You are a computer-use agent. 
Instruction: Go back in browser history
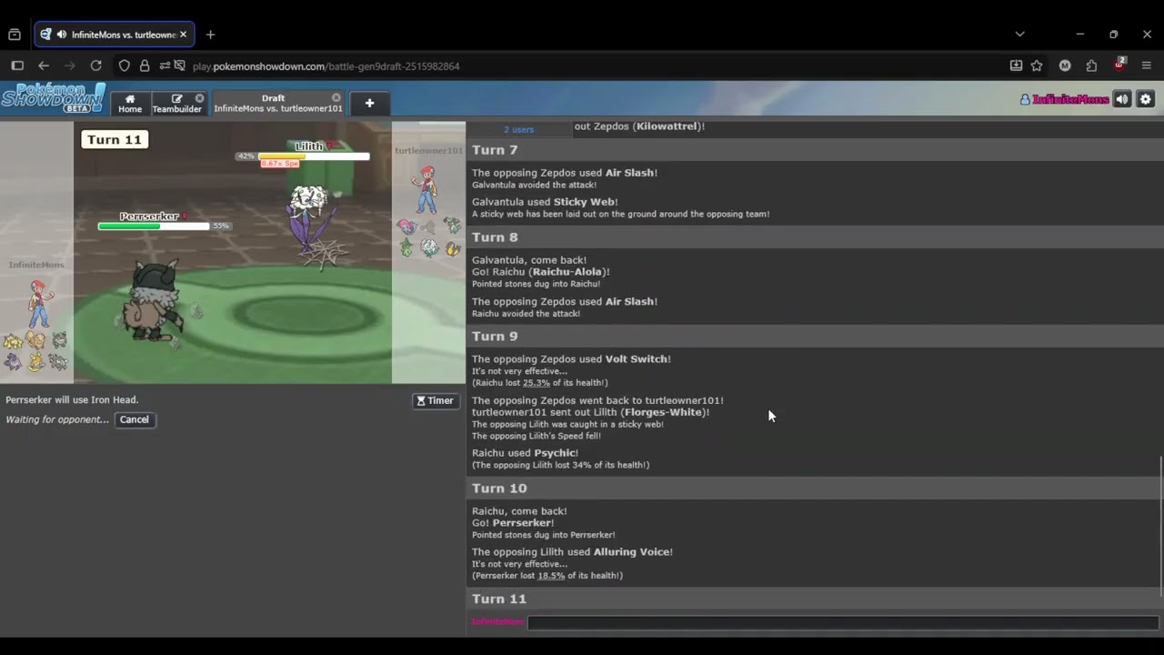pos(43,65)
